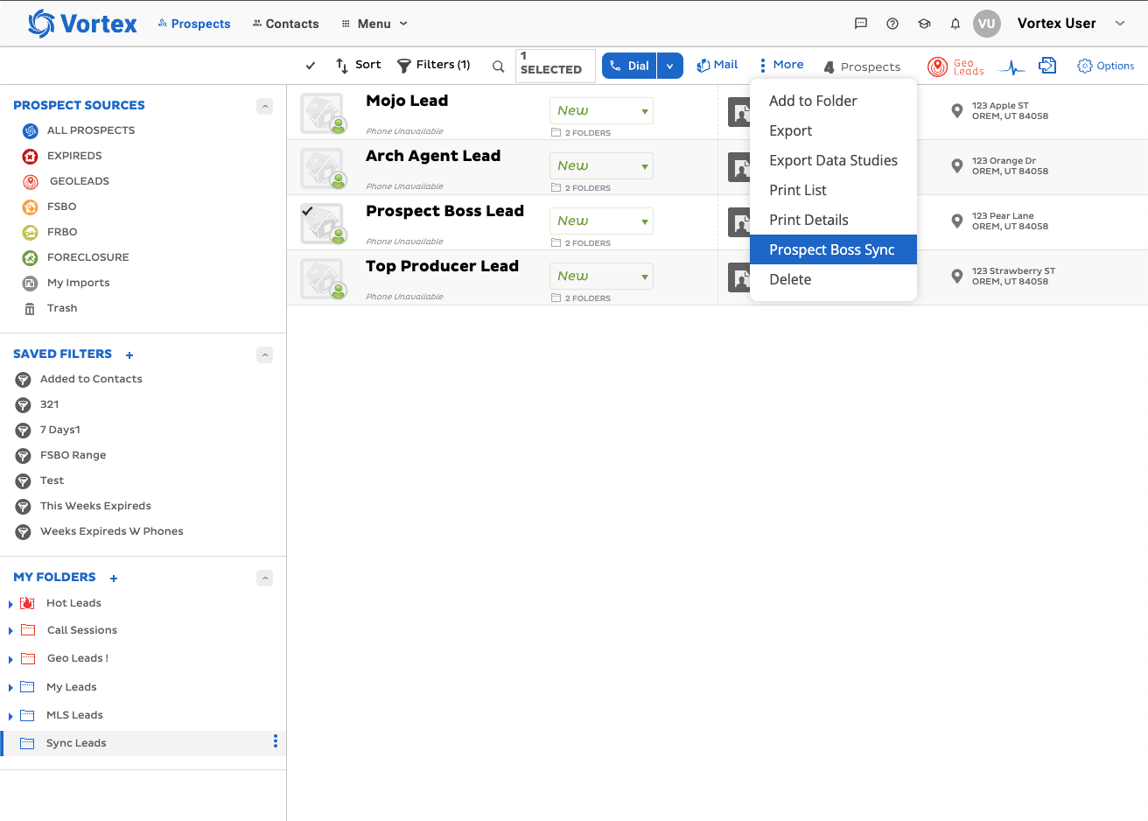Open Filters (1)
The image size is (1148, 821).
[x=434, y=65]
